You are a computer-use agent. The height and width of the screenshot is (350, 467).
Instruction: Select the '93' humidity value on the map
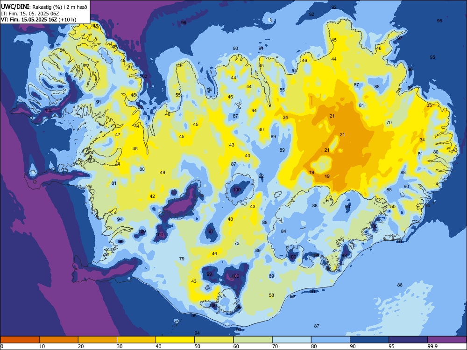click(347, 207)
